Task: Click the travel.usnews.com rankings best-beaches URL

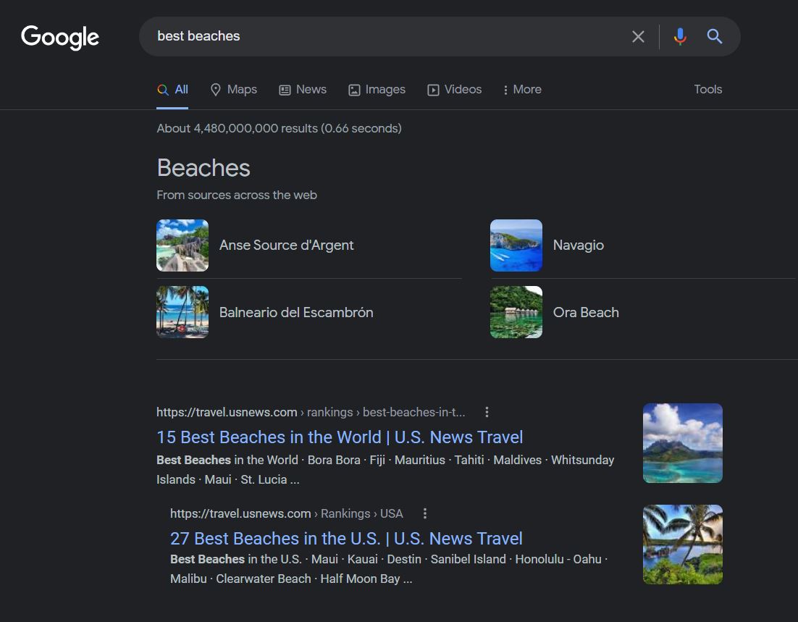Action: [311, 412]
